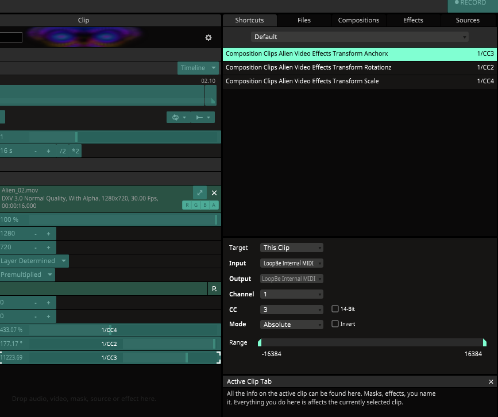Toggle the A alpha channel button

214,206
